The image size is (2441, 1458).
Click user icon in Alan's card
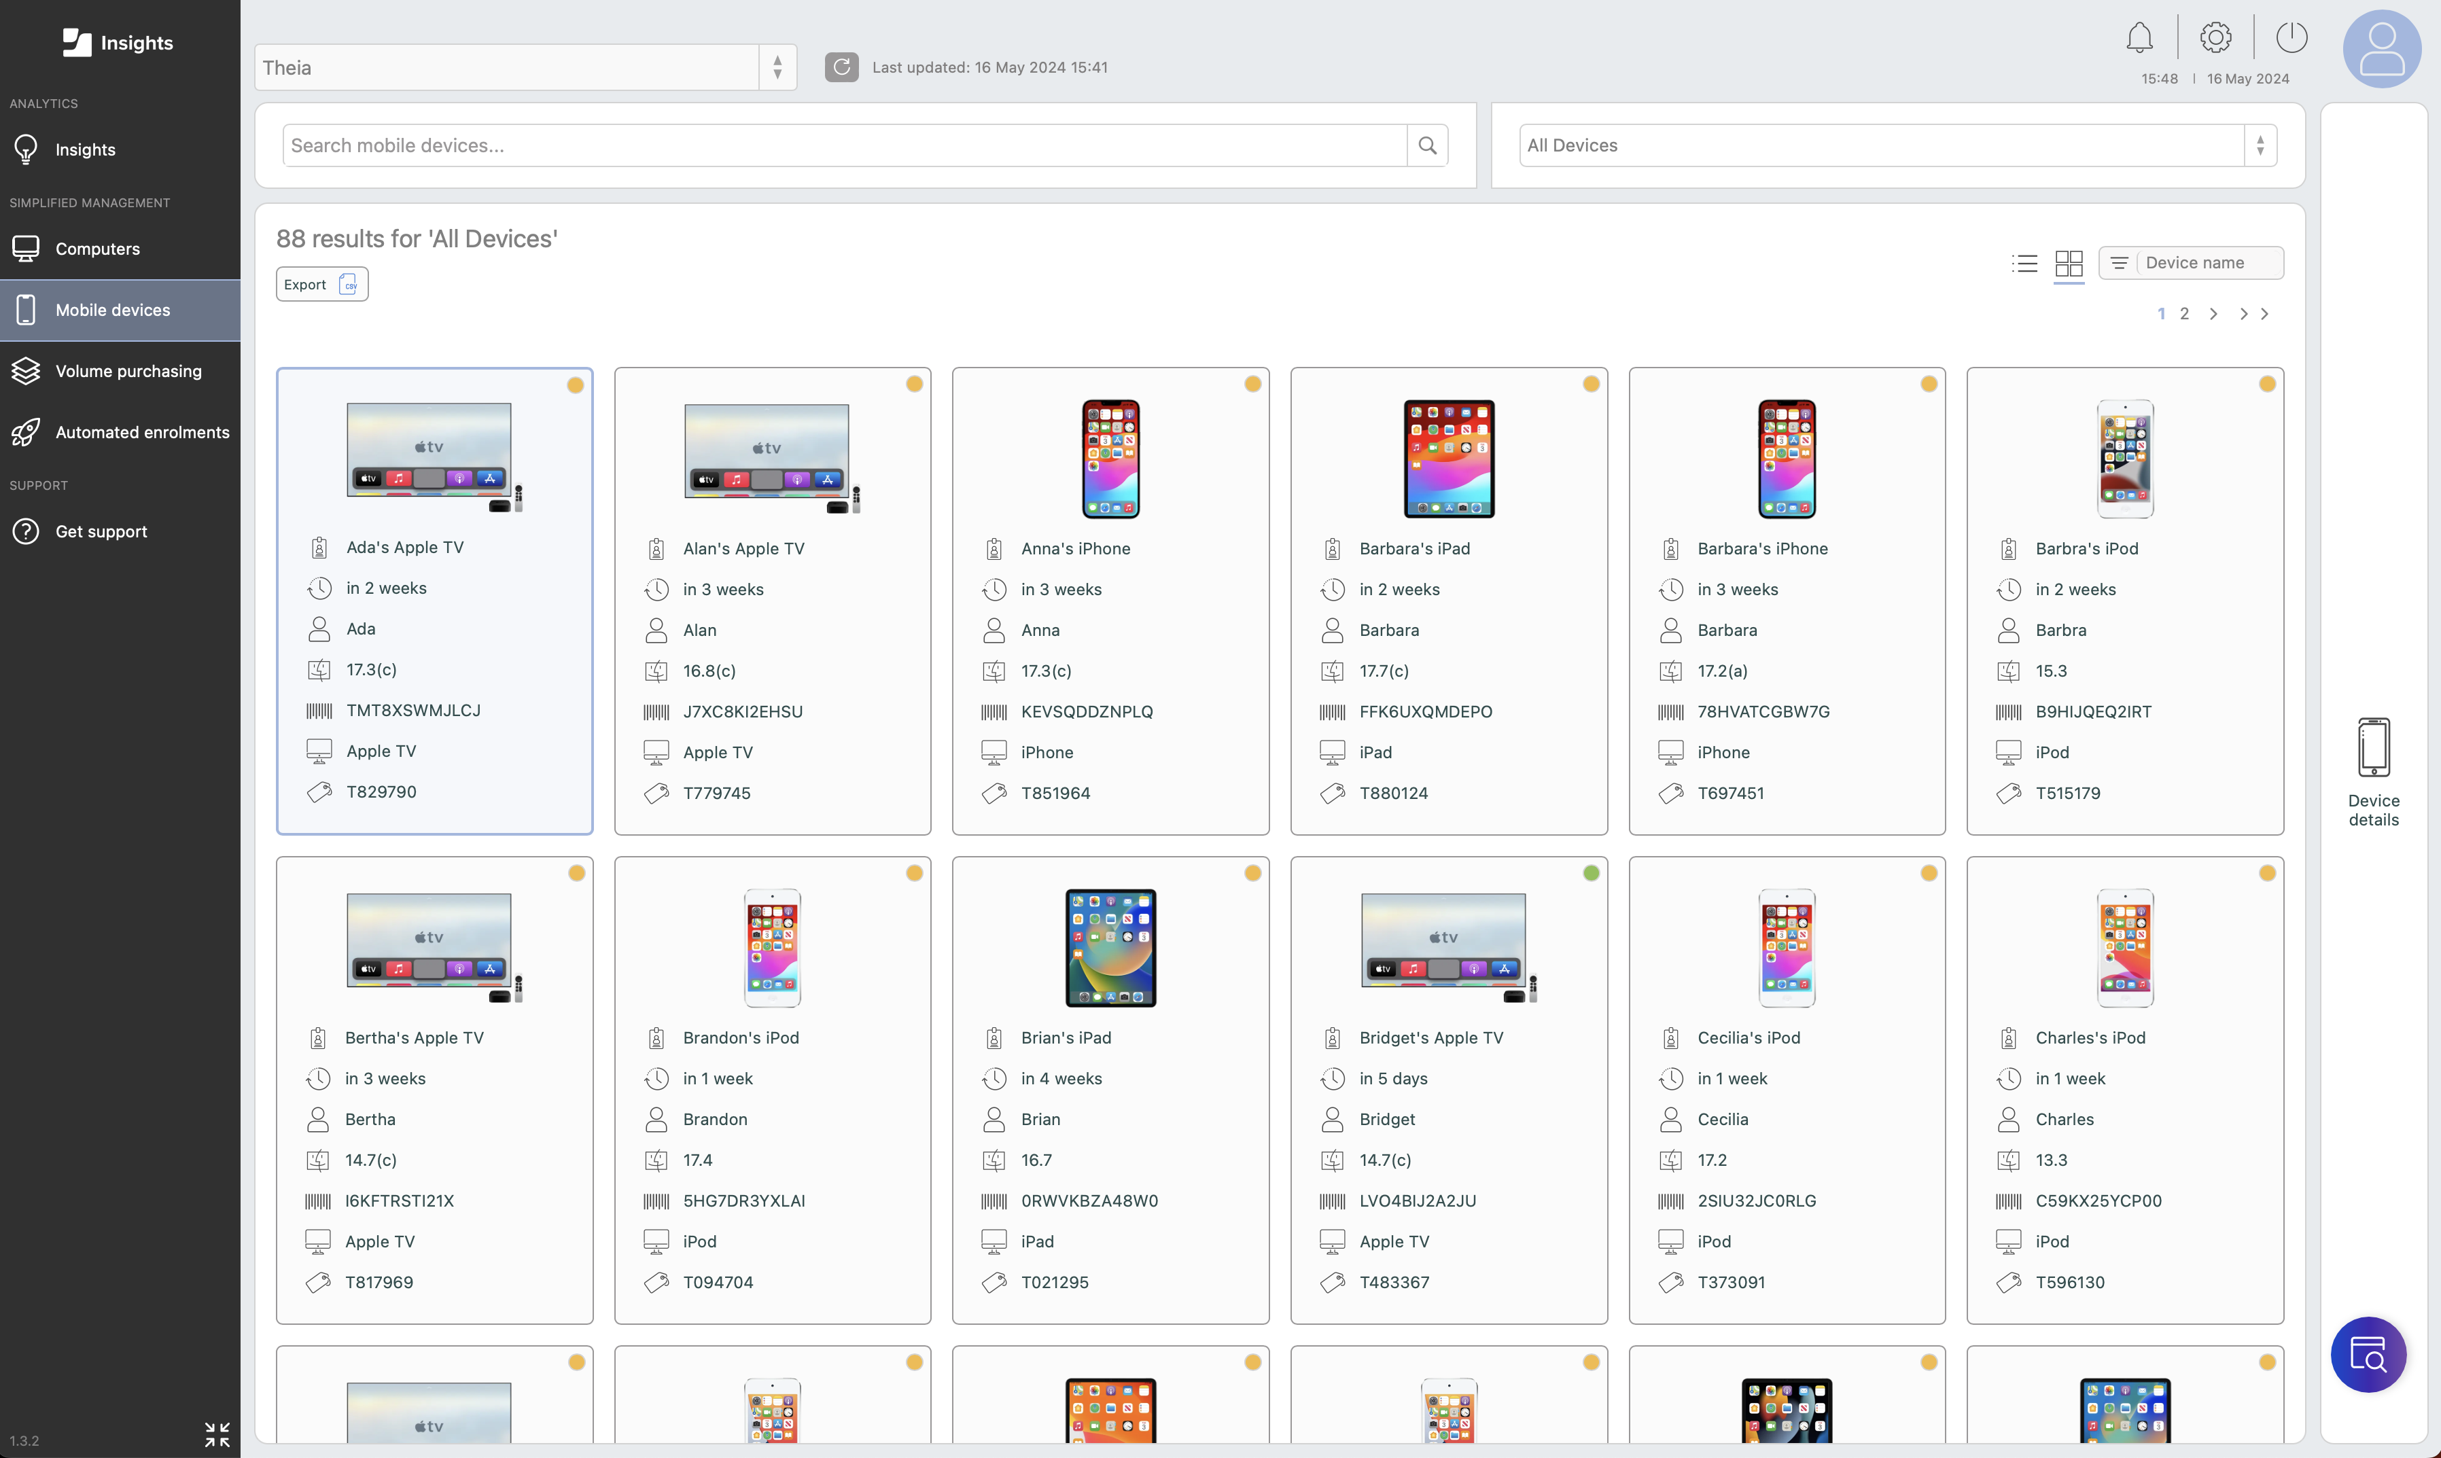[x=656, y=630]
